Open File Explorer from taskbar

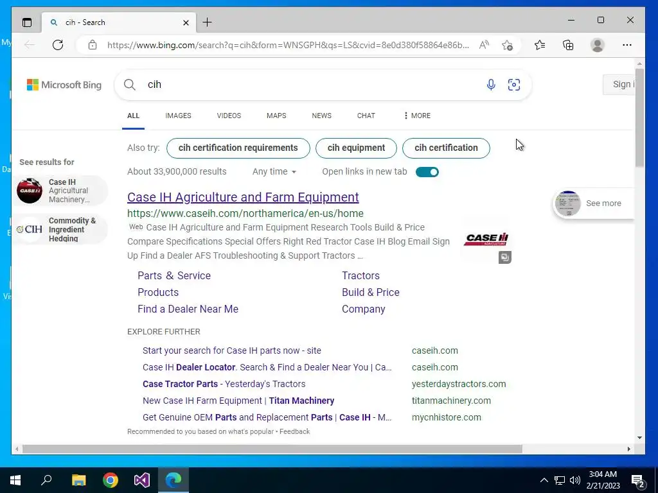point(78,480)
